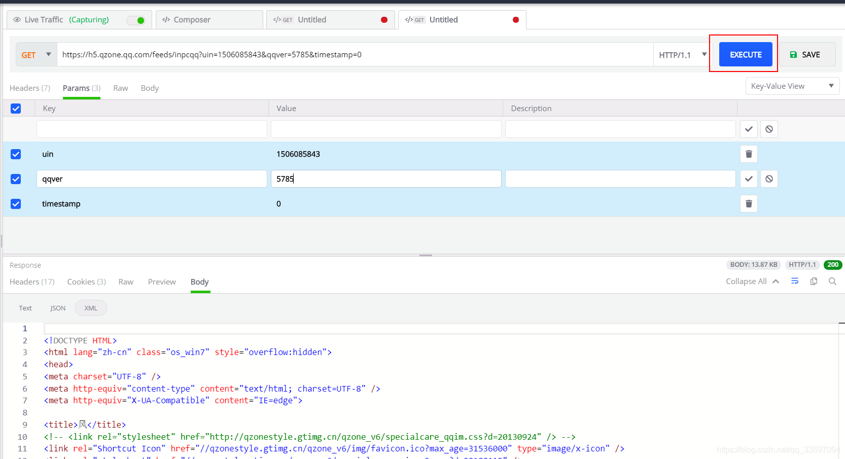Open response Cookies (3) tab
Screen dimensions: 845x459
point(87,281)
